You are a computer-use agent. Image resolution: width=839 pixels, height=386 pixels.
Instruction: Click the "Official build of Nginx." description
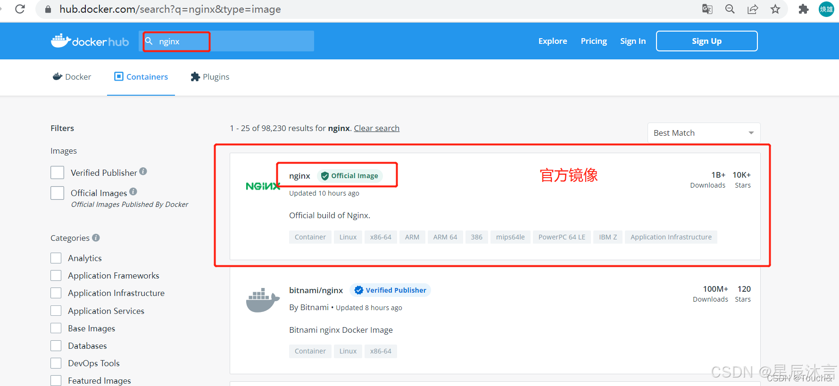(x=330, y=215)
